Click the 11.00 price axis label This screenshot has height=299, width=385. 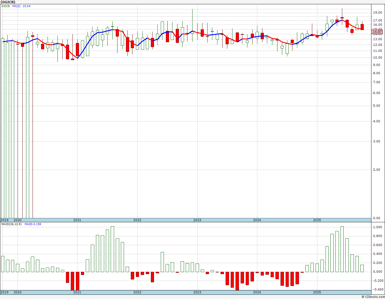[378, 51]
